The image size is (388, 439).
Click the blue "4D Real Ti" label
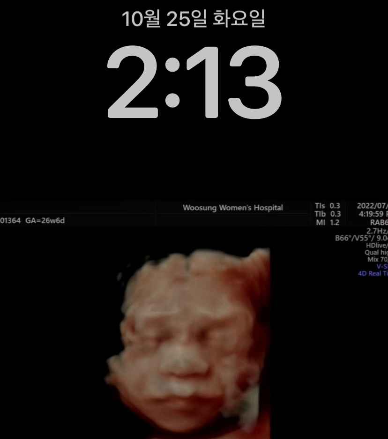pyautogui.click(x=373, y=273)
